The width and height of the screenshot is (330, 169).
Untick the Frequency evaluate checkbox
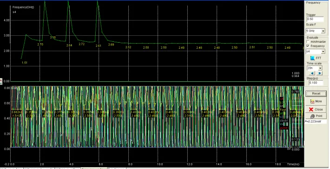308,46
